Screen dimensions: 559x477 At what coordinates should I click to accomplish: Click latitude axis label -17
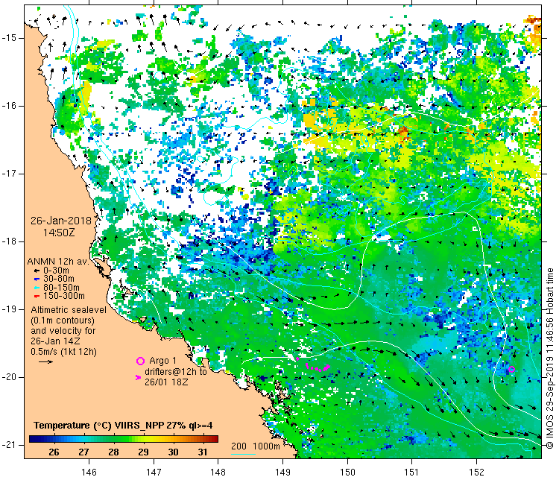pos(8,174)
